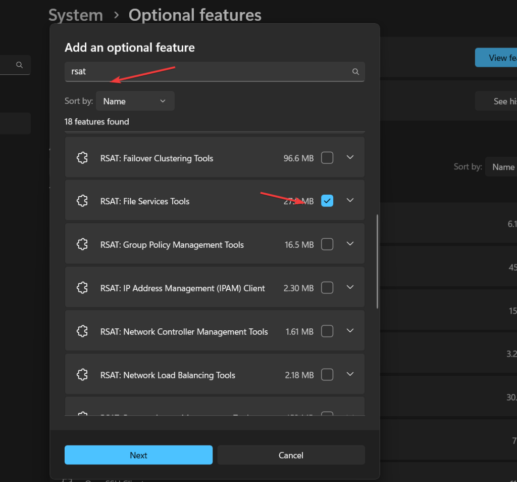Tick the IP Address Management Client checkbox
The image size is (517, 482).
click(327, 288)
